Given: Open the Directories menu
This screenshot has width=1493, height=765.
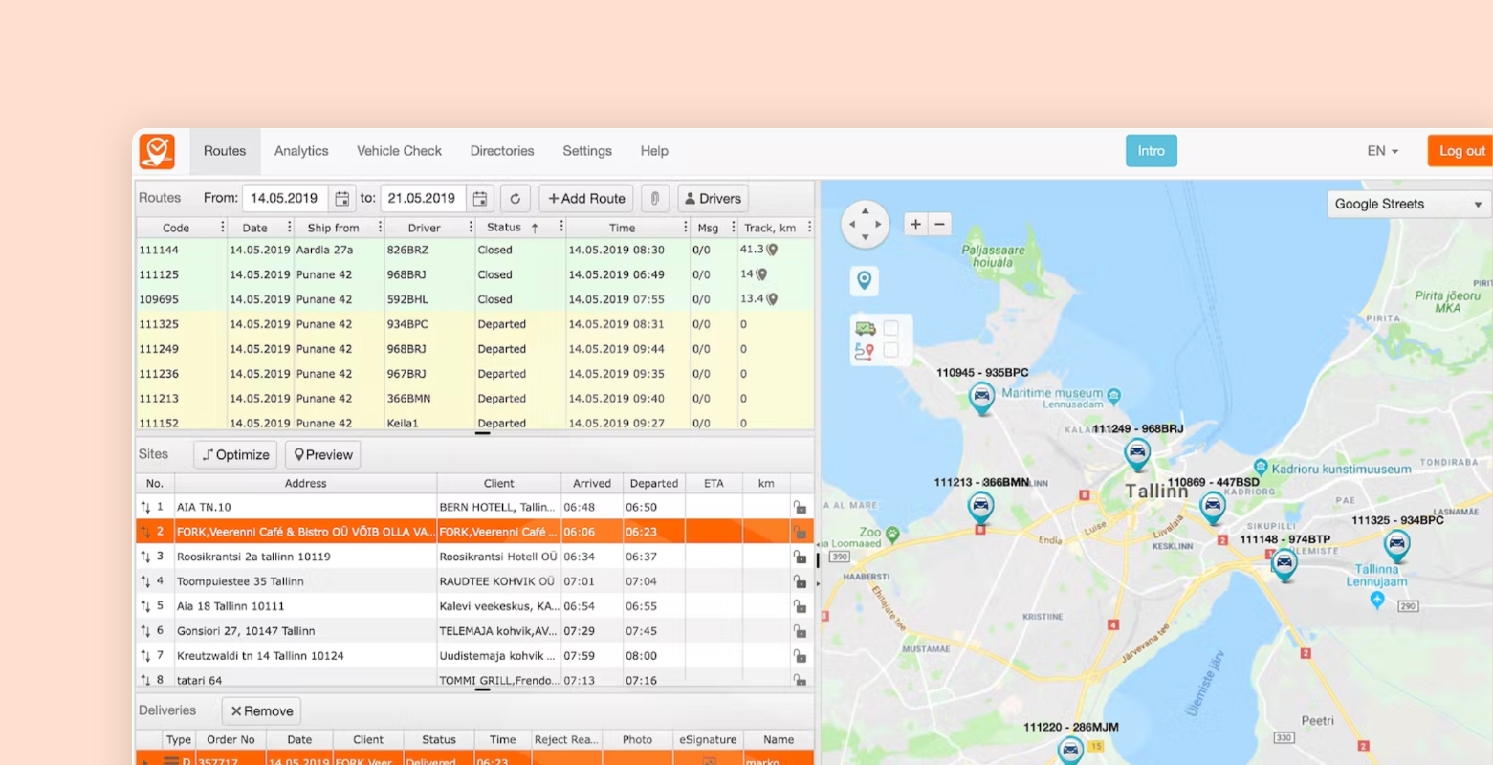Looking at the screenshot, I should click(501, 150).
